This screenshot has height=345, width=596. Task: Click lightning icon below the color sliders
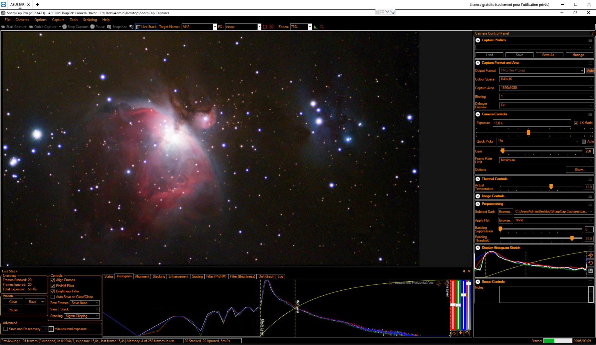pyautogui.click(x=454, y=333)
